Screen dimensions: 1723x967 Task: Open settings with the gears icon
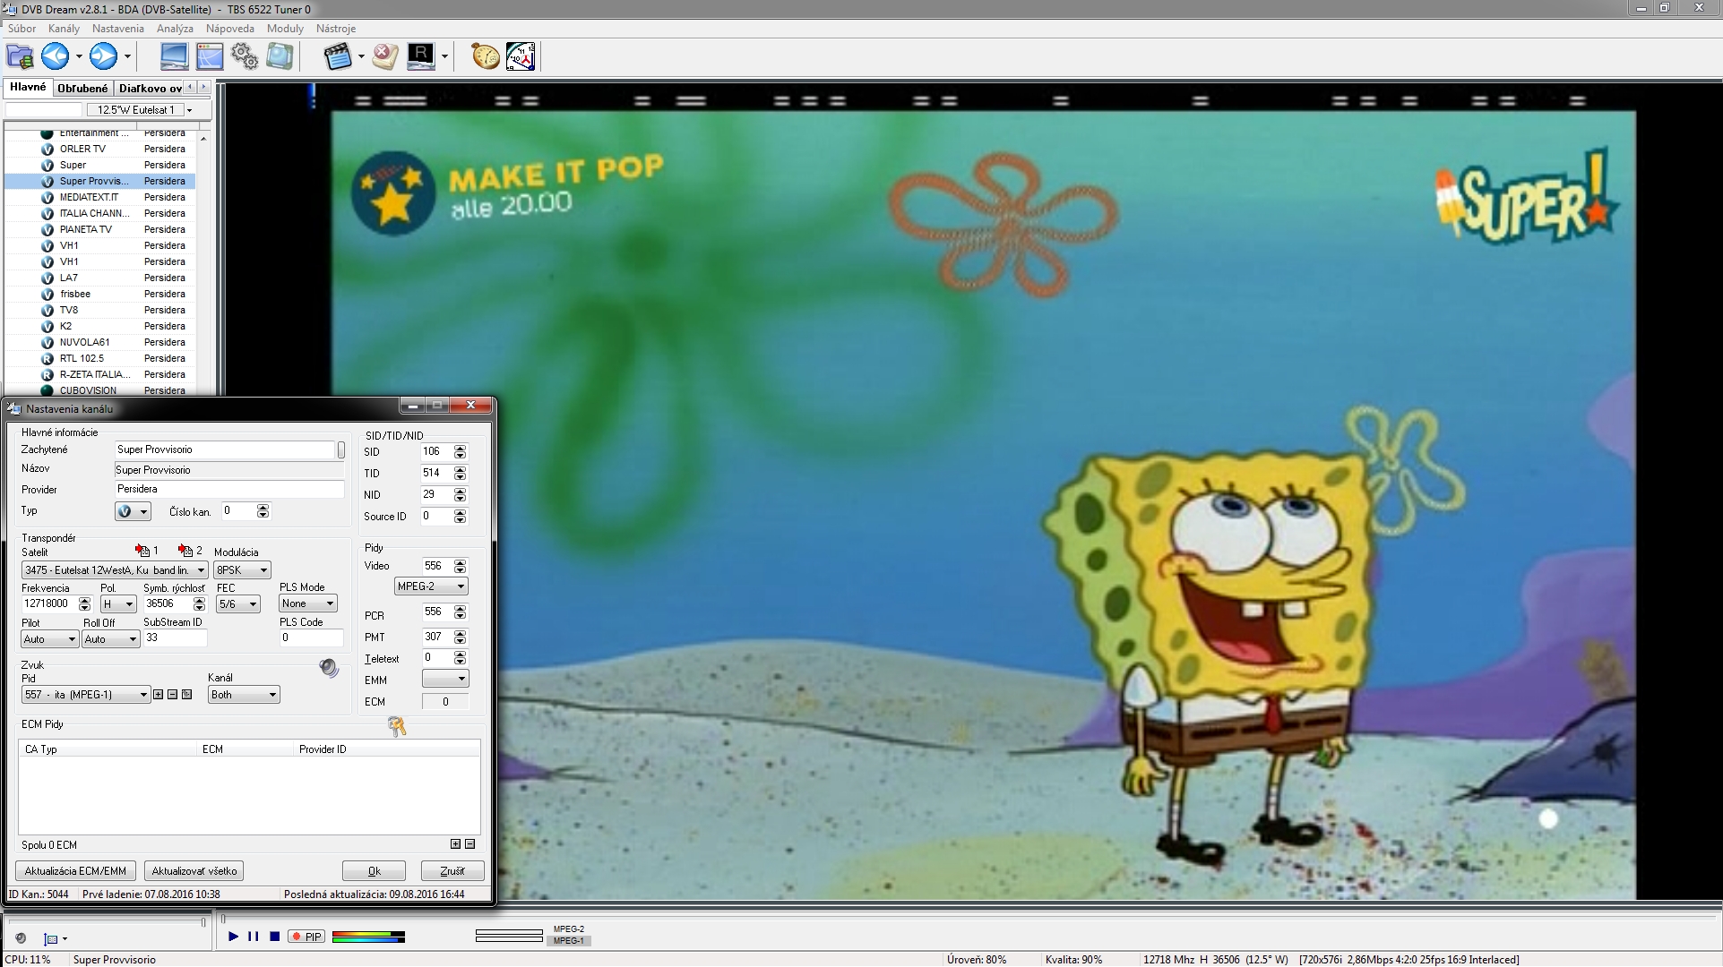point(245,56)
